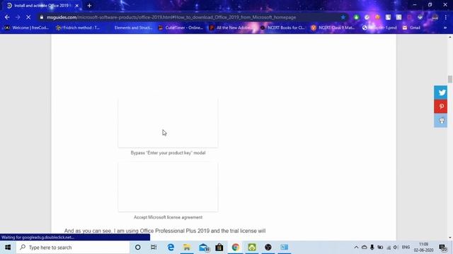Open Cortana from the taskbar
Image resolution: width=453 pixels, height=254 pixels.
pyautogui.click(x=138, y=248)
